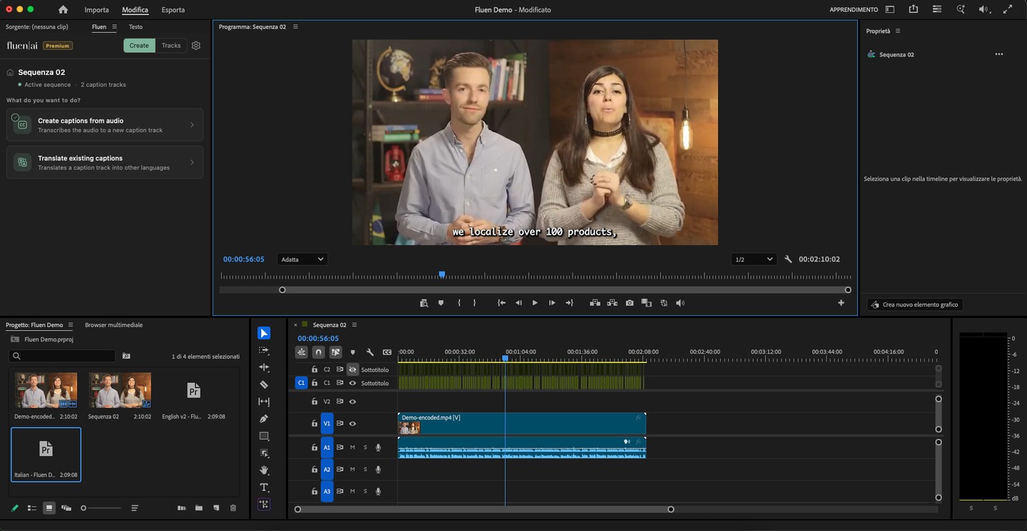Viewport: 1027px width, 531px height.
Task: Click the timeline playhead marker
Action: 505,359
